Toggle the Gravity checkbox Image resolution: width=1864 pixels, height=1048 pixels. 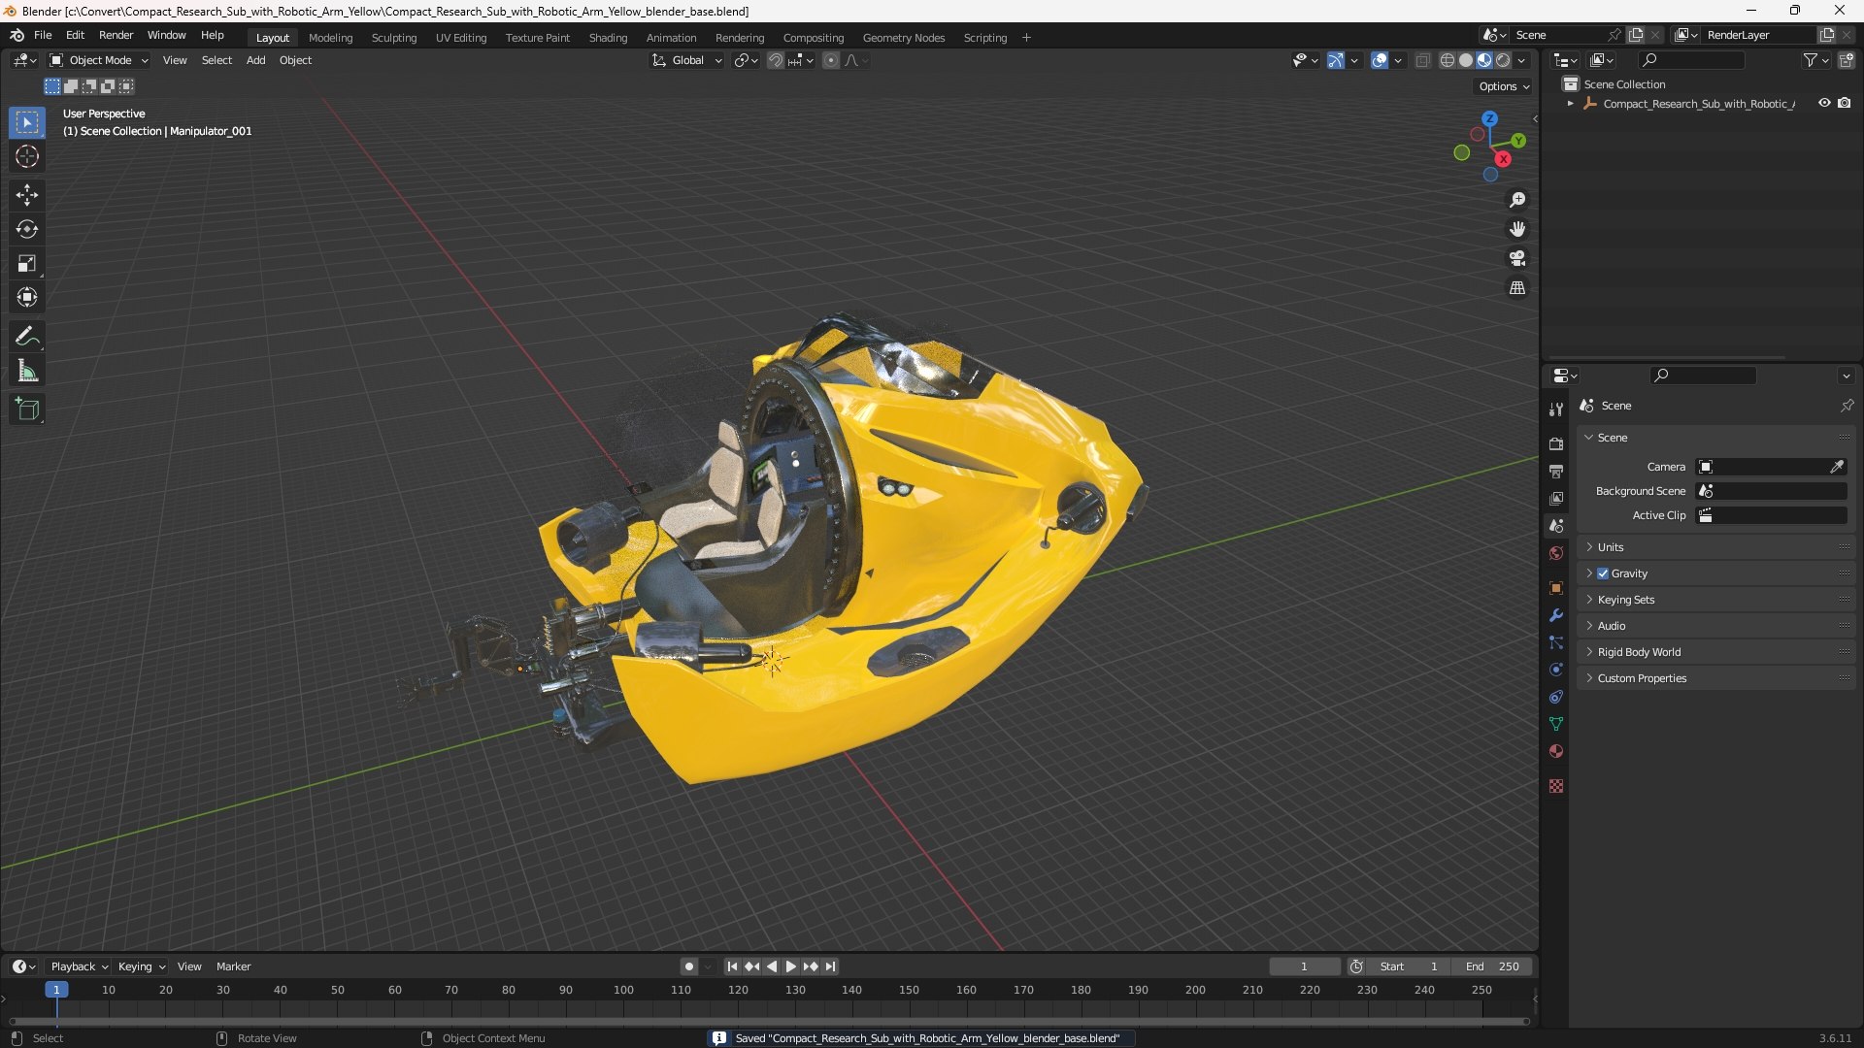[x=1603, y=573]
